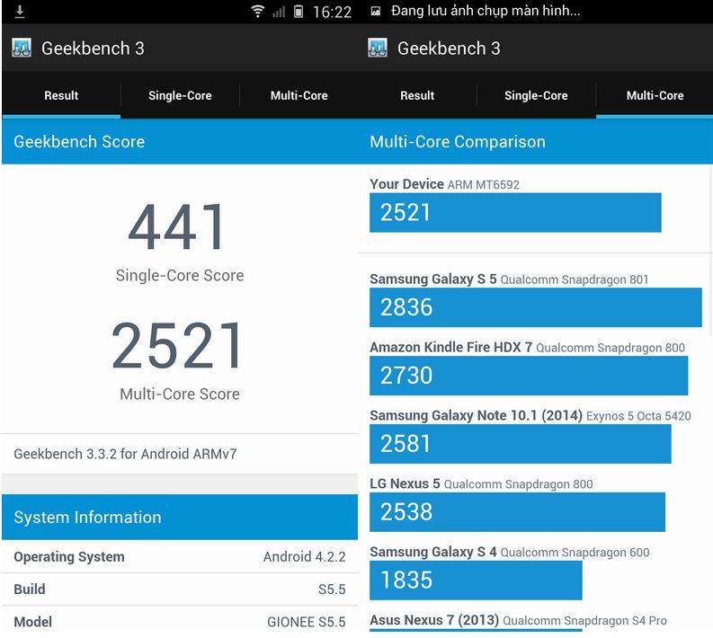Tap the Geekbench 3 app icon, right screen

pyautogui.click(x=378, y=48)
